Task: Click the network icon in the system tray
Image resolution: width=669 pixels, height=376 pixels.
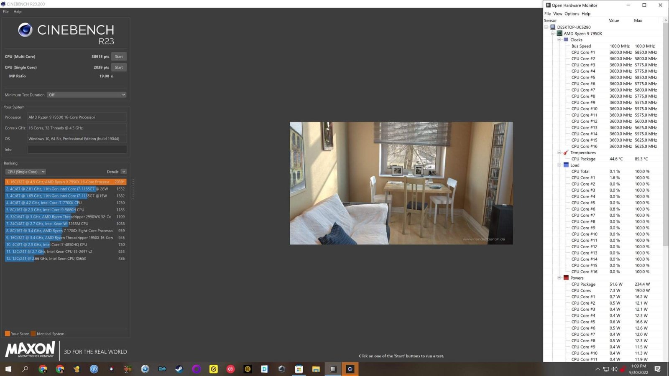Action: click(606, 369)
